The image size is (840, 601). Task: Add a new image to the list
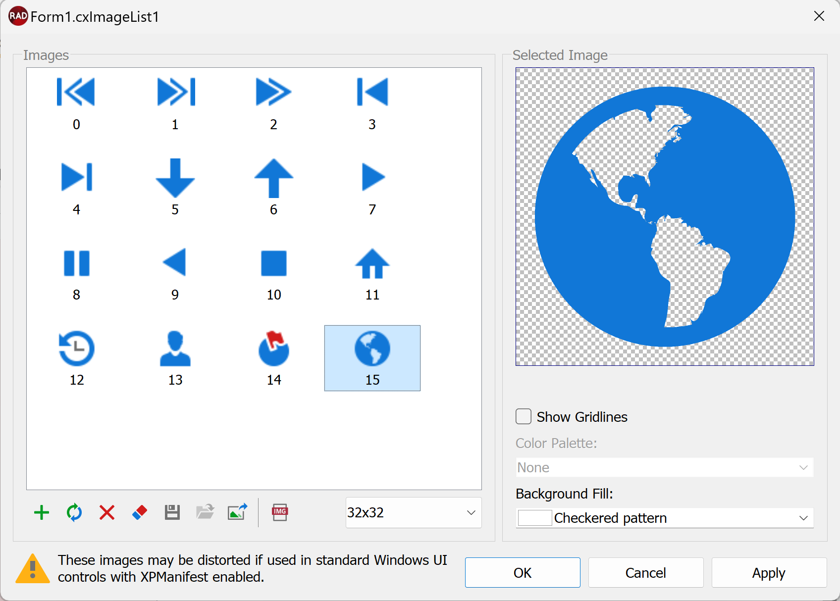[x=42, y=513]
